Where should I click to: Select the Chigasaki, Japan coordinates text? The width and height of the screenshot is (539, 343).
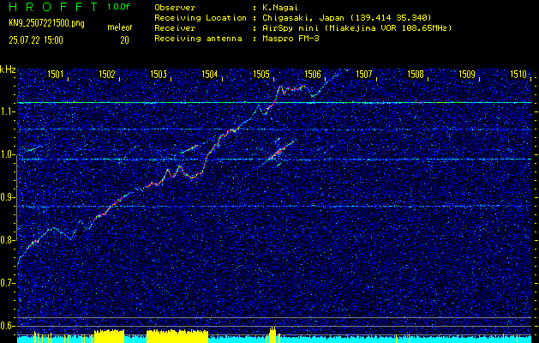pos(347,18)
